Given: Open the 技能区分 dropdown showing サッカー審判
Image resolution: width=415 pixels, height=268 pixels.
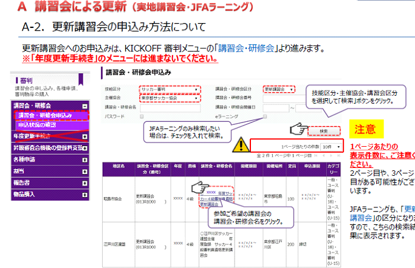Looking at the screenshot, I should [170, 89].
